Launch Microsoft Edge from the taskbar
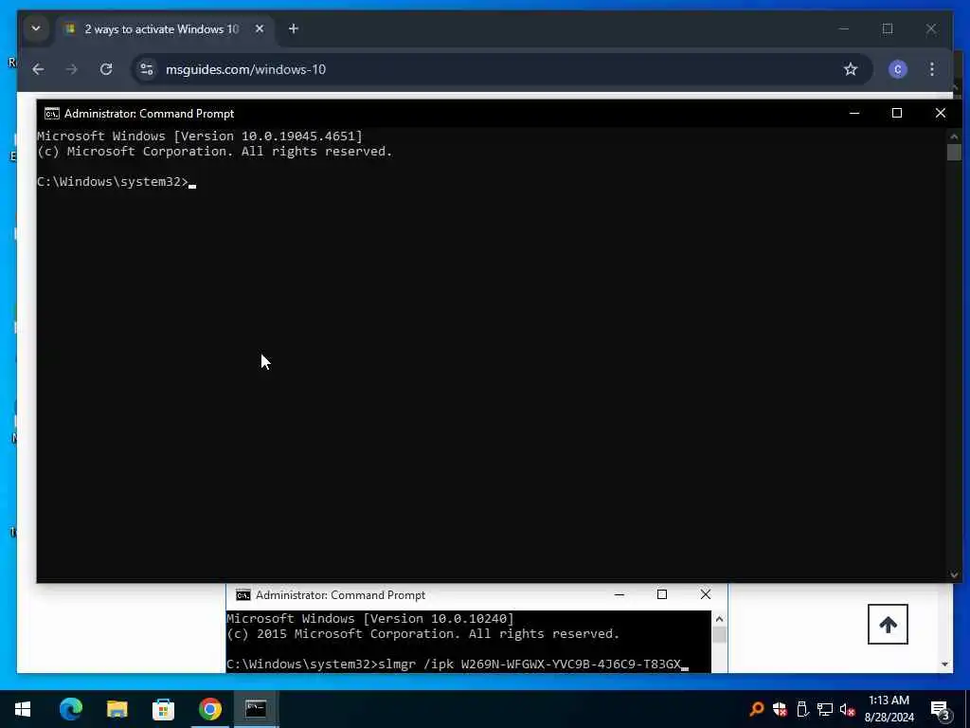970x728 pixels. click(x=70, y=709)
